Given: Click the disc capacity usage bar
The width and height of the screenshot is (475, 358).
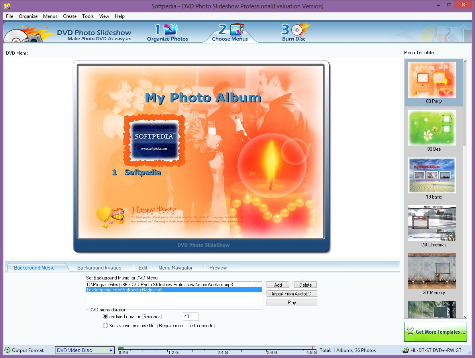Looking at the screenshot, I should tap(217, 350).
